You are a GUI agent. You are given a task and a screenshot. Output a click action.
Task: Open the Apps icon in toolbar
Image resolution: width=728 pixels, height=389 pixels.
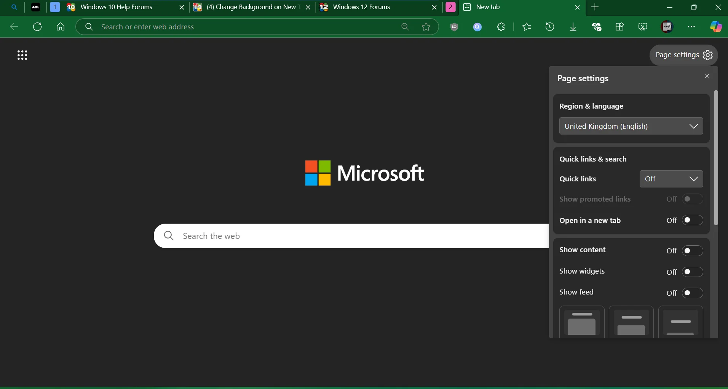(620, 27)
